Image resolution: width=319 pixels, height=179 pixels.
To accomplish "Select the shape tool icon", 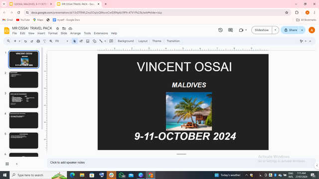I will (x=94, y=41).
